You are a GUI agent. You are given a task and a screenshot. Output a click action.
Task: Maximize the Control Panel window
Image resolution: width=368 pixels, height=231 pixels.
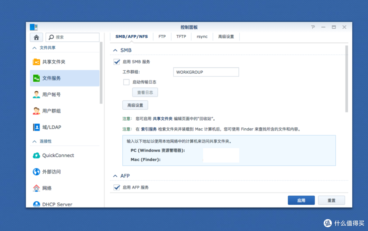(x=334, y=27)
